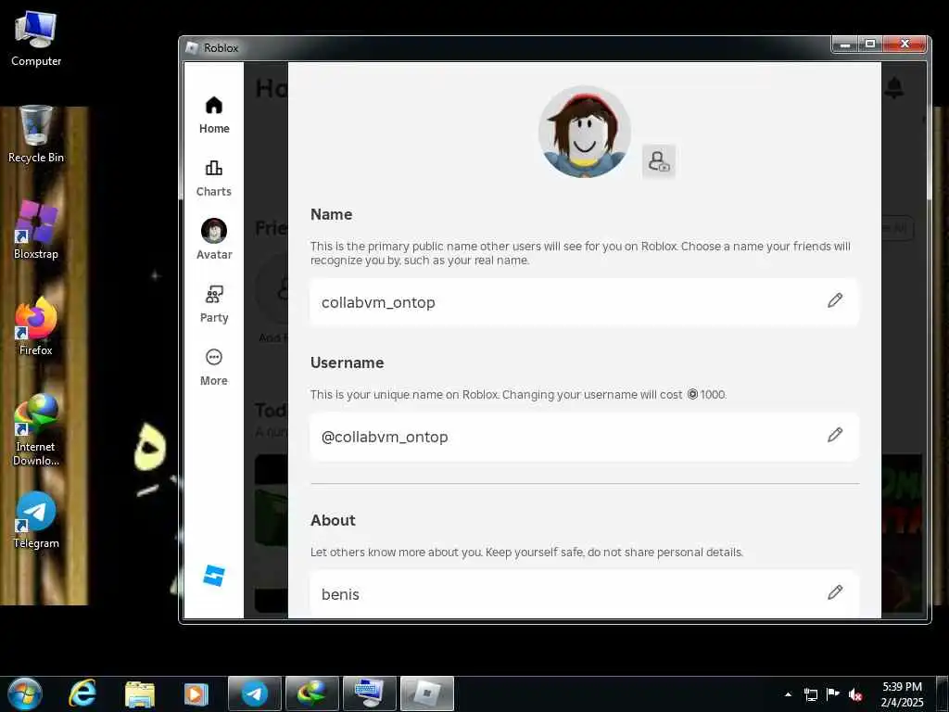Minimize the Roblox window
This screenshot has height=712, width=949.
845,44
